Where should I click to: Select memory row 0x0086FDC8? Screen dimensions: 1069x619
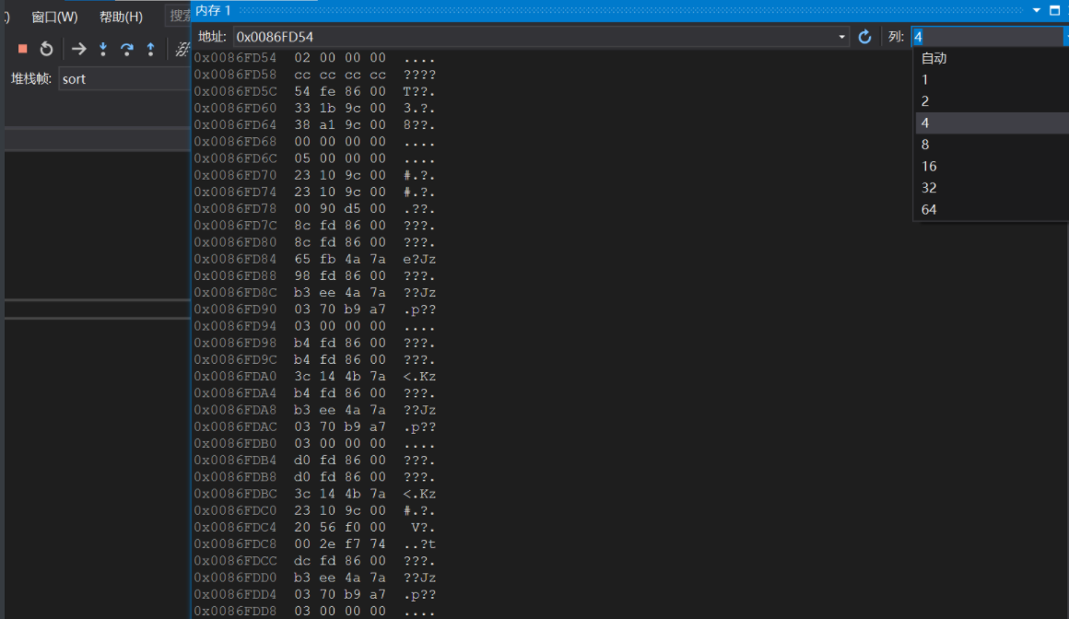click(x=314, y=544)
